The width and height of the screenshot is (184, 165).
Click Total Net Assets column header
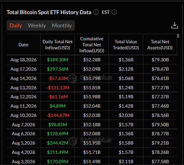(x=160, y=45)
